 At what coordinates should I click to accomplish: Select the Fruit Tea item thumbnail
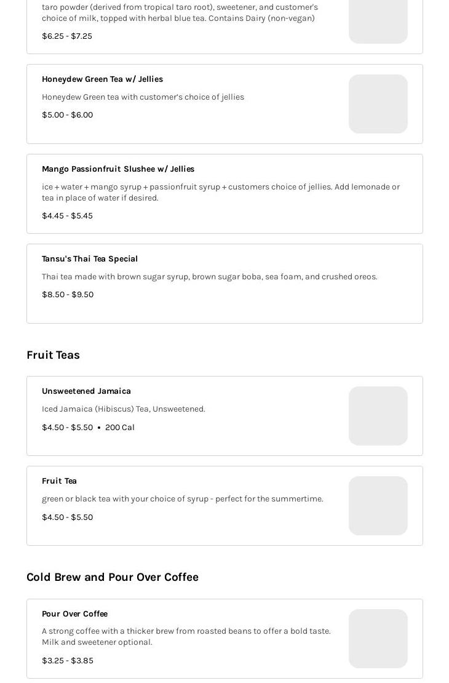[x=378, y=506]
